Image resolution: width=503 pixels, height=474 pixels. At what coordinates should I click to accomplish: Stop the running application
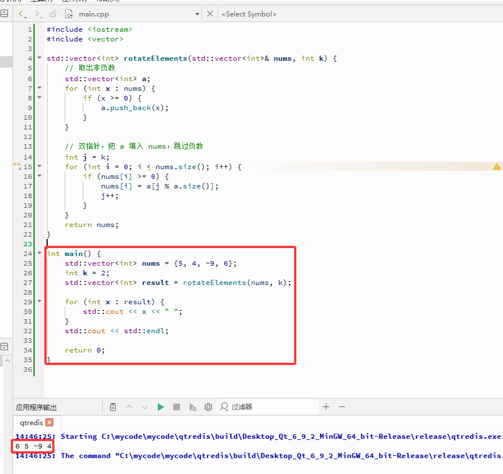[177, 407]
